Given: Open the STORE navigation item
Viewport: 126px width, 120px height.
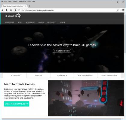Looking at the screenshot, I should 20,22.
